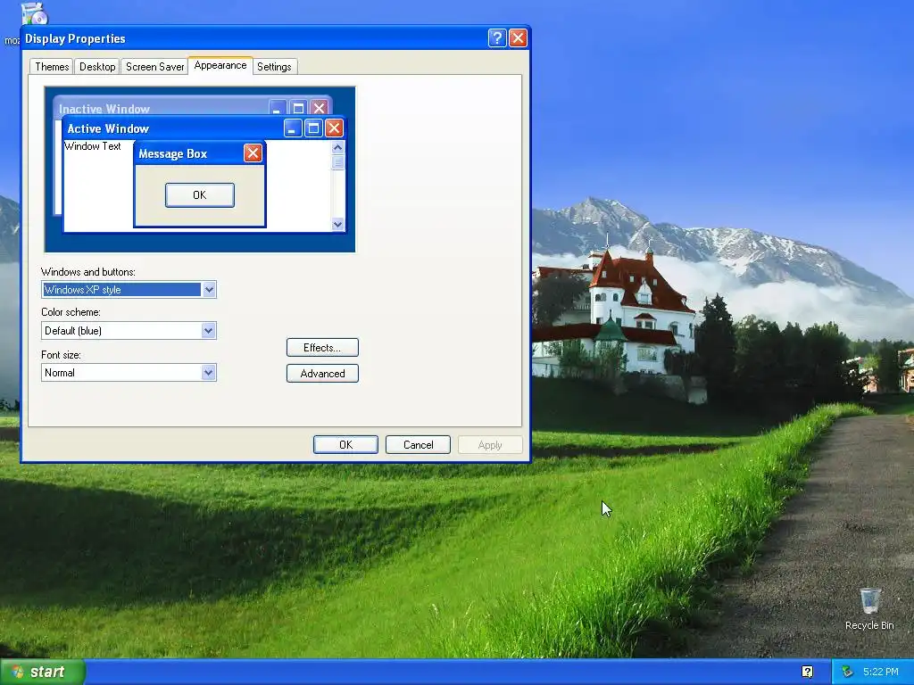
Task: Switch to the Themes tab
Action: point(51,66)
